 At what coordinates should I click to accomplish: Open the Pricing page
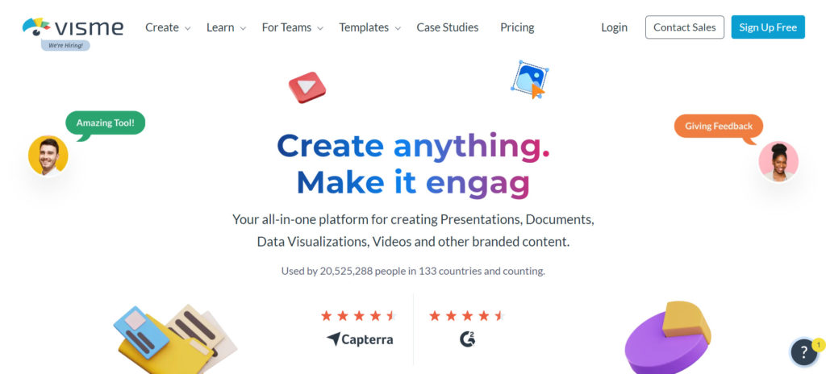tap(517, 27)
